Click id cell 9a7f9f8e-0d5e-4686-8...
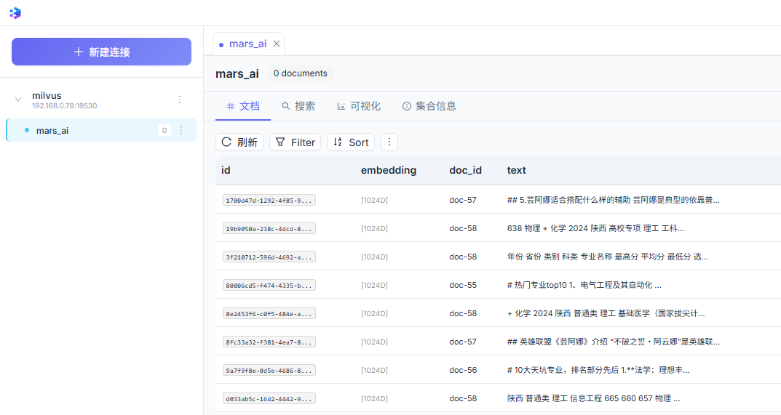781x415 pixels. [x=269, y=370]
